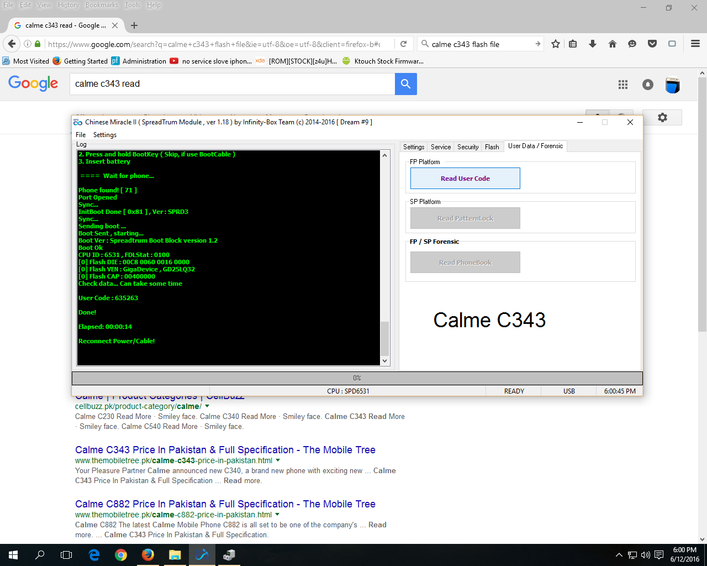Launch Google Chrome from the taskbar
707x566 pixels.
click(121, 555)
